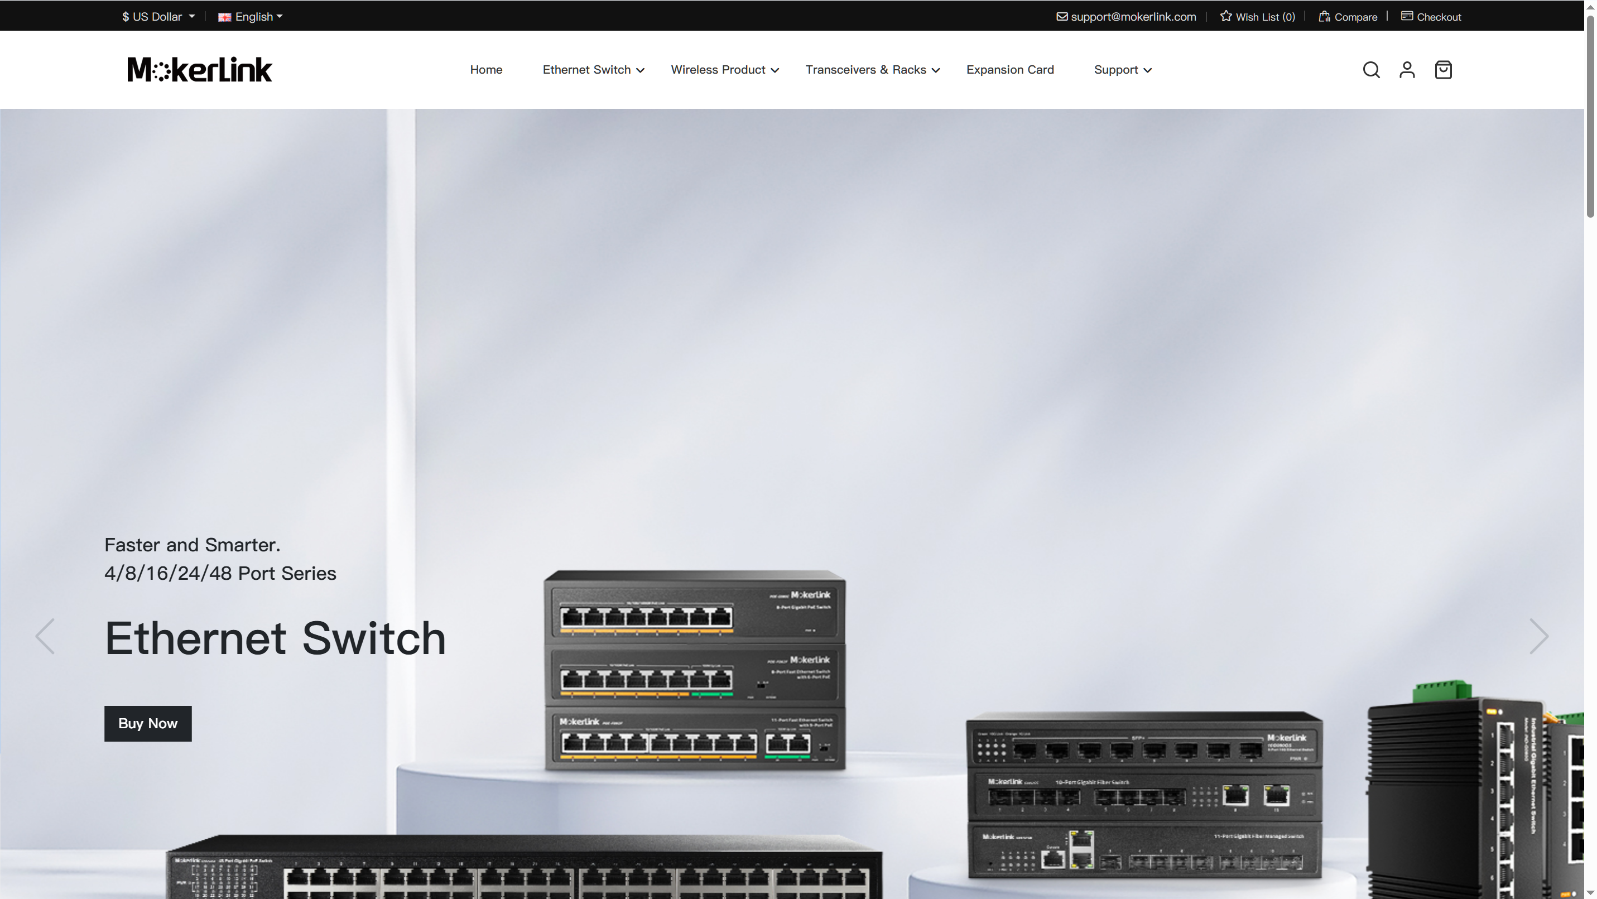Open the user account icon
The width and height of the screenshot is (1597, 899).
pos(1407,69)
